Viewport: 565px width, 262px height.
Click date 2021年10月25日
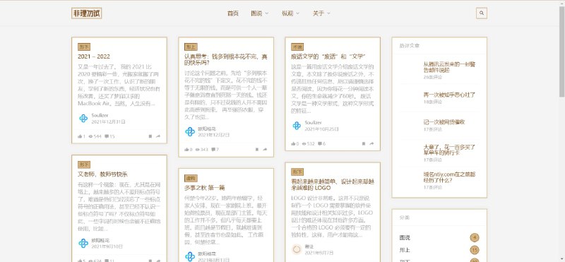pyautogui.click(x=322, y=129)
